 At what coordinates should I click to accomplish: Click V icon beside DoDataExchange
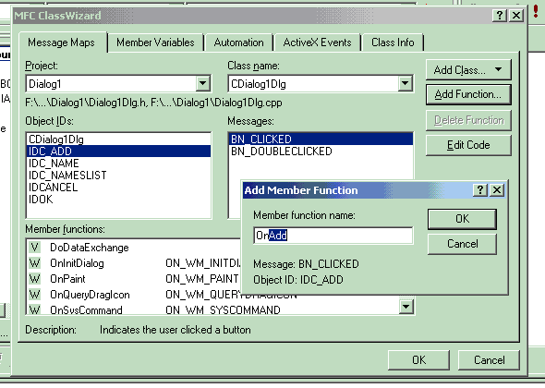coord(34,248)
